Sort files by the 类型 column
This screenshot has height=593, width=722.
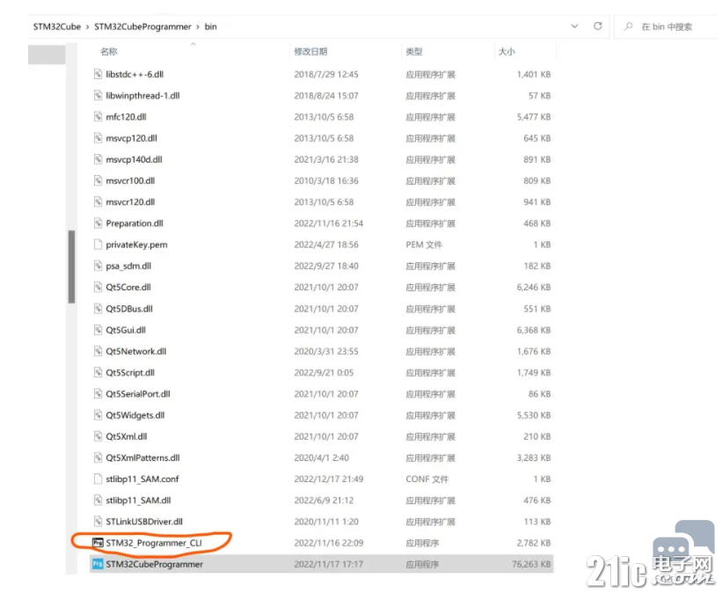coord(414,52)
